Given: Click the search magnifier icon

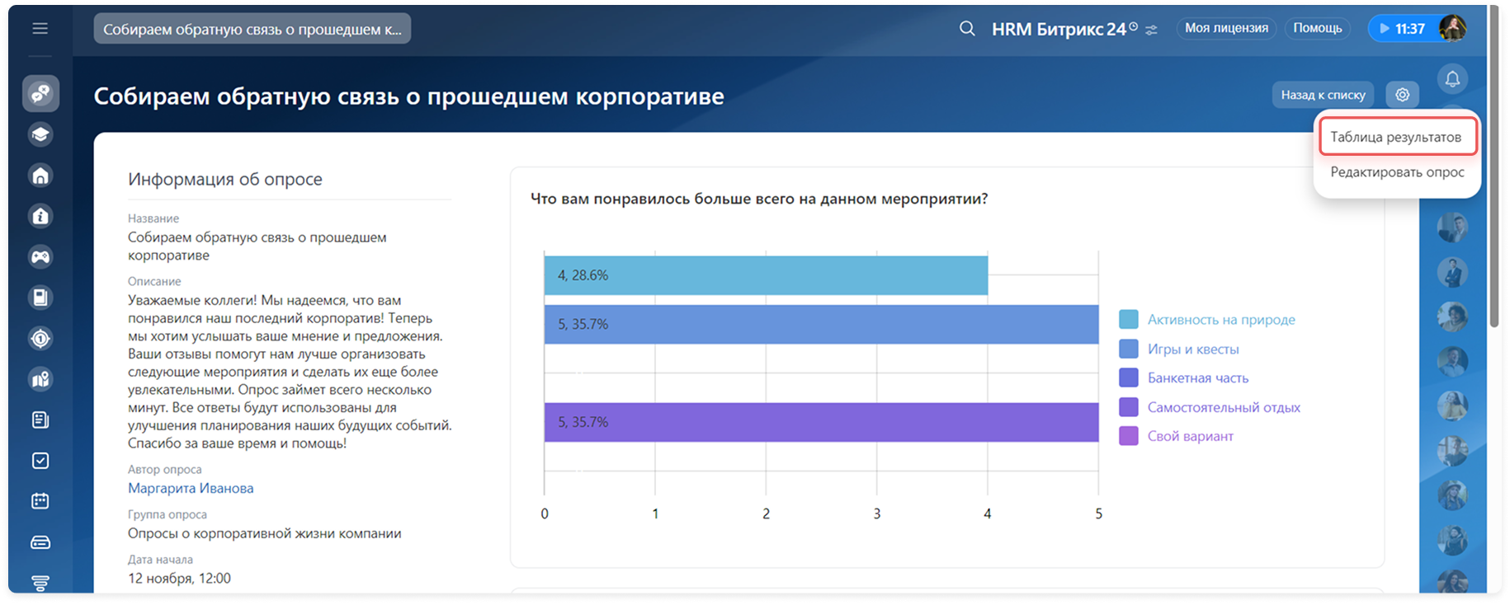Looking at the screenshot, I should coord(967,29).
